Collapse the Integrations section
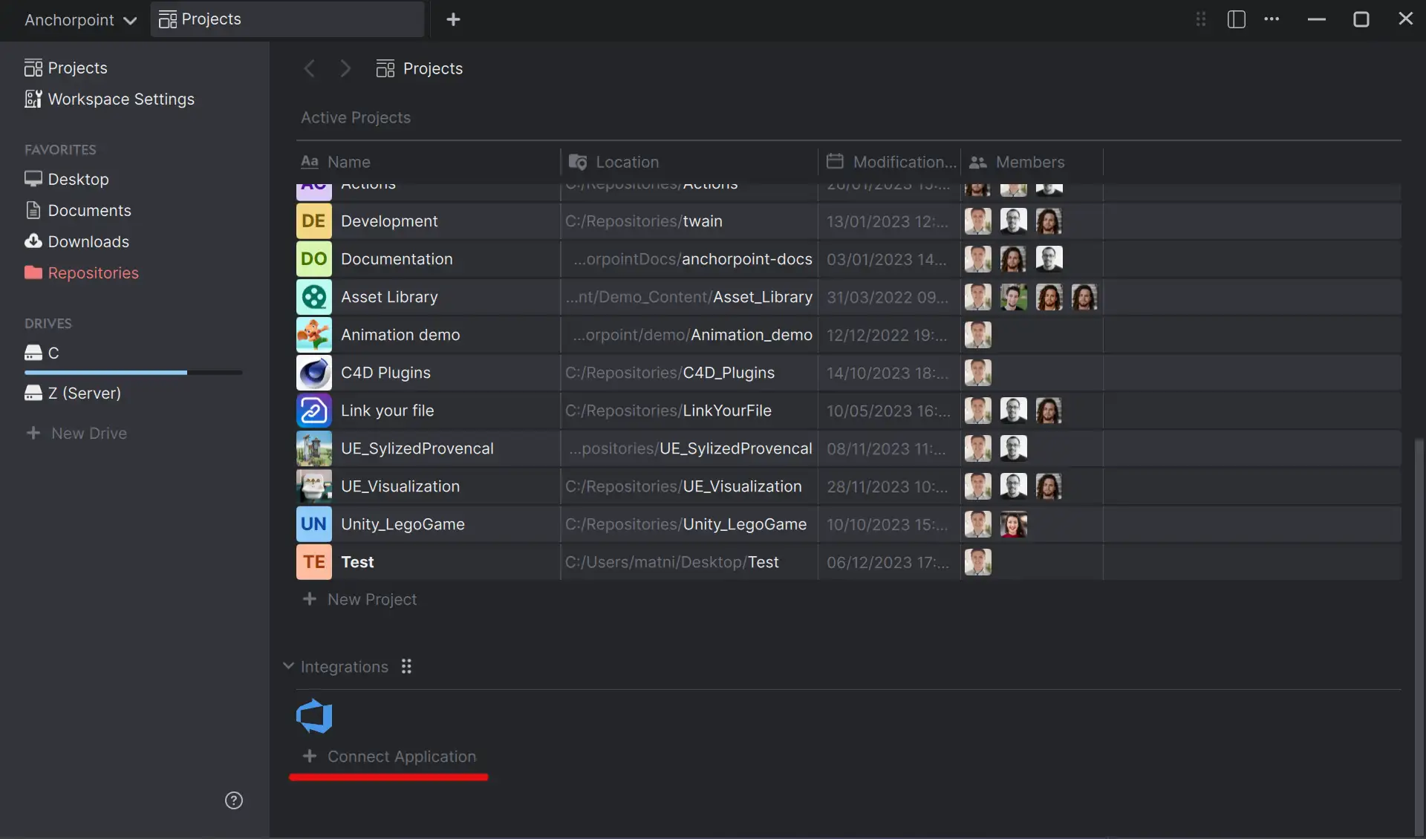The width and height of the screenshot is (1426, 839). pyautogui.click(x=288, y=667)
